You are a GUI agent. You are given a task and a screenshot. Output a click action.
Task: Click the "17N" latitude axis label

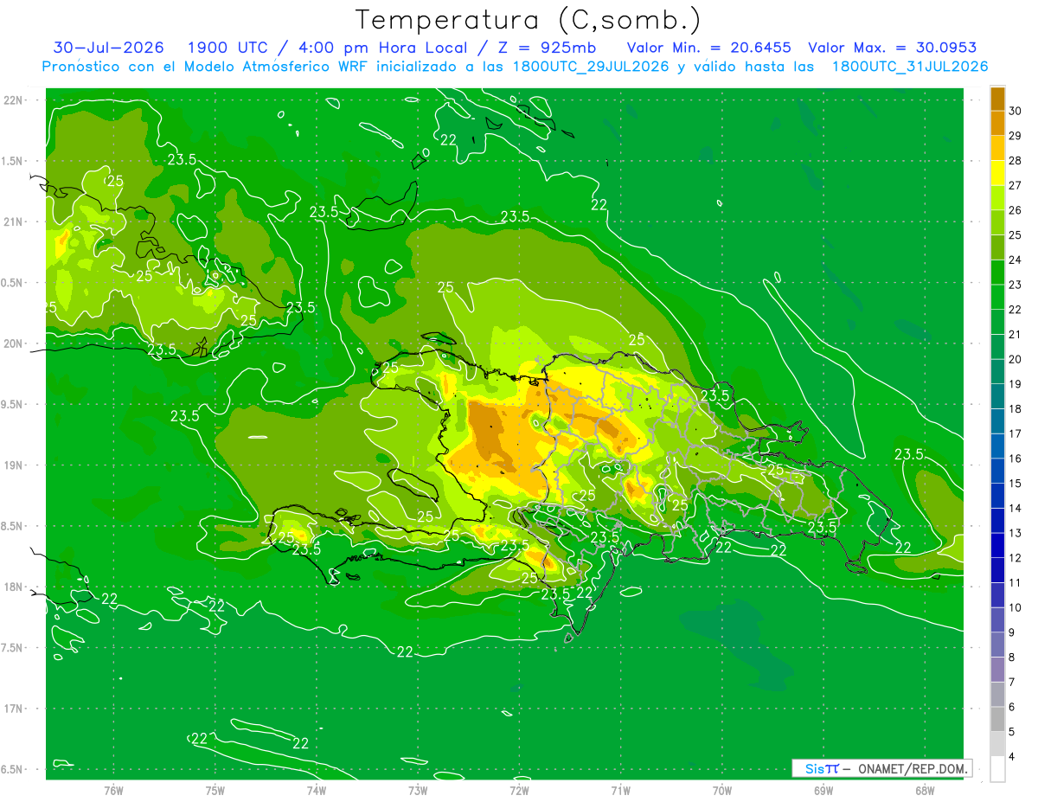[14, 709]
